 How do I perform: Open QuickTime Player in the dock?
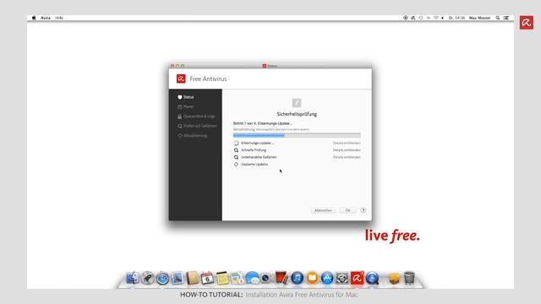tap(372, 278)
